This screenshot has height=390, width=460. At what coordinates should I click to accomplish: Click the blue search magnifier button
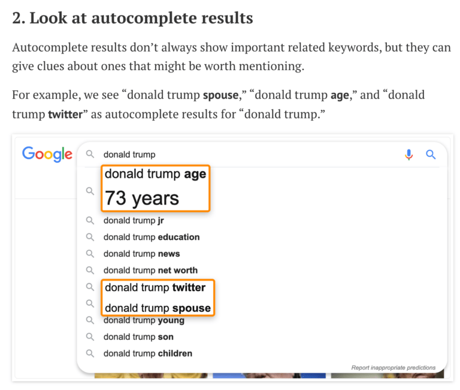431,154
